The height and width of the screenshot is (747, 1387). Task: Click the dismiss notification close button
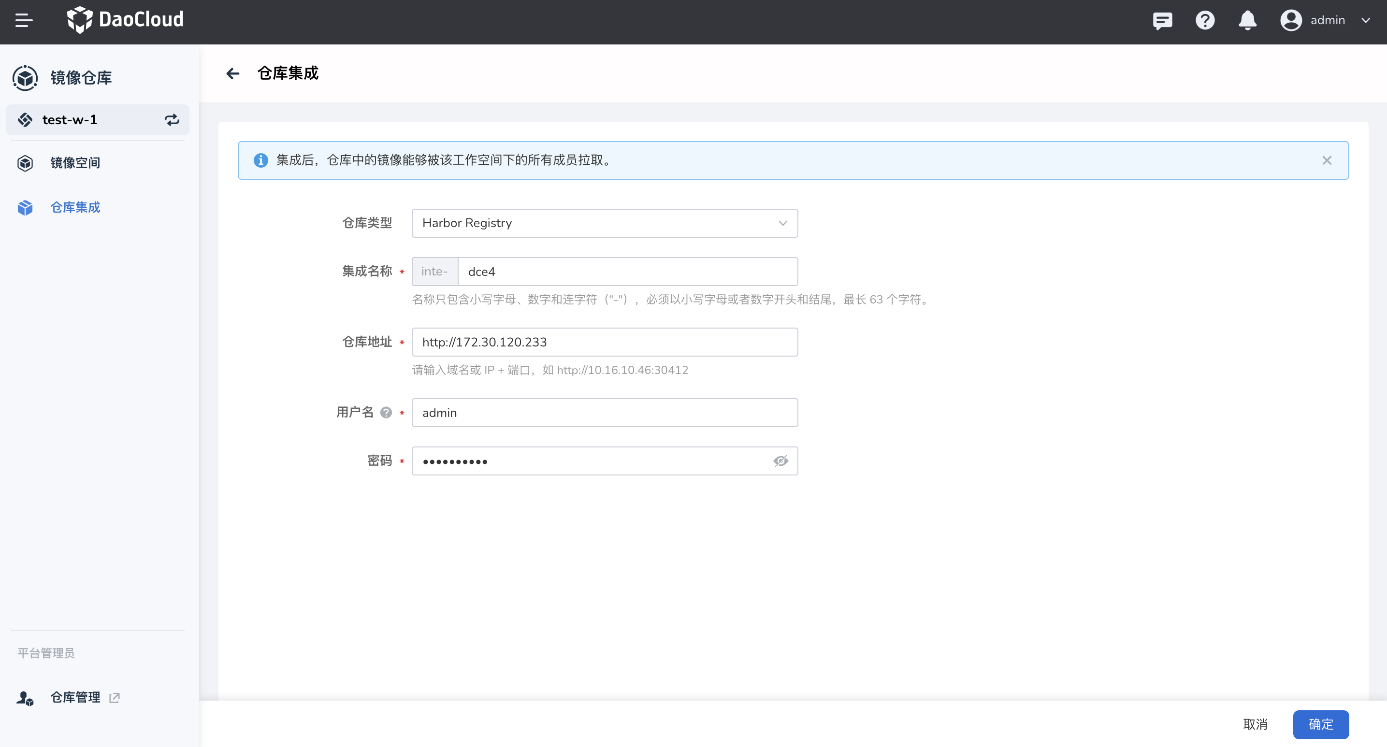pos(1328,160)
